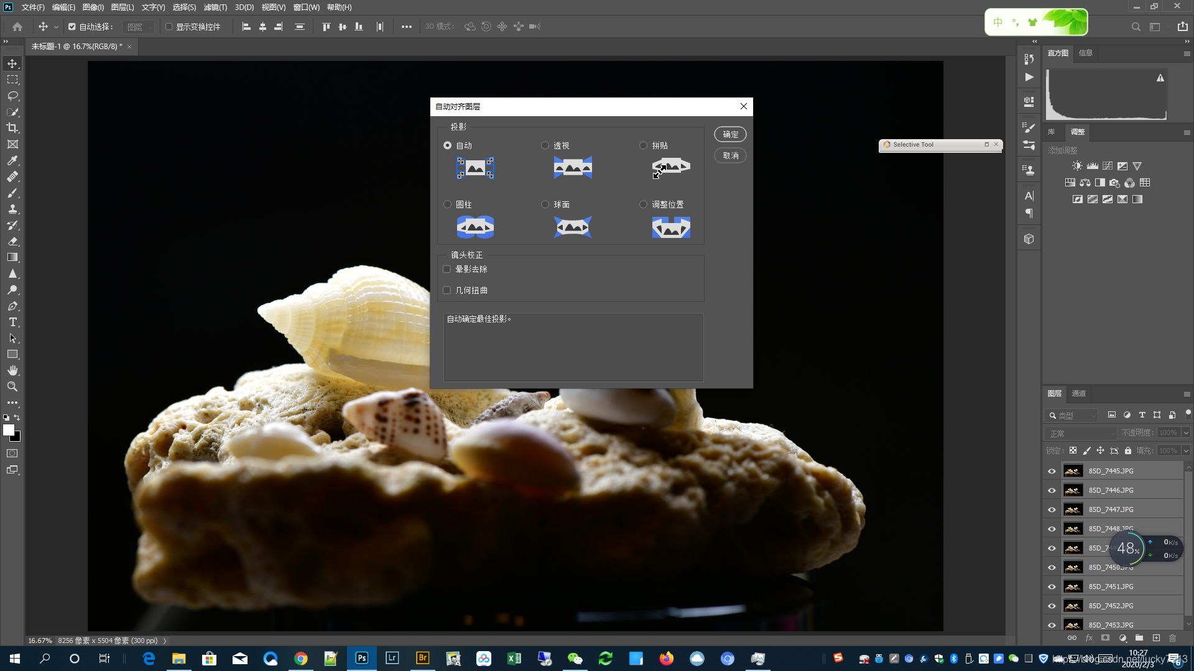
Task: Select the Clone Stamp tool
Action: click(x=12, y=209)
